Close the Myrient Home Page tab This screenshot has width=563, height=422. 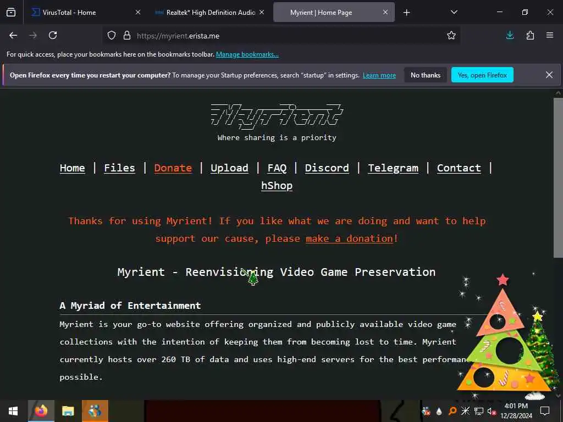point(385,12)
